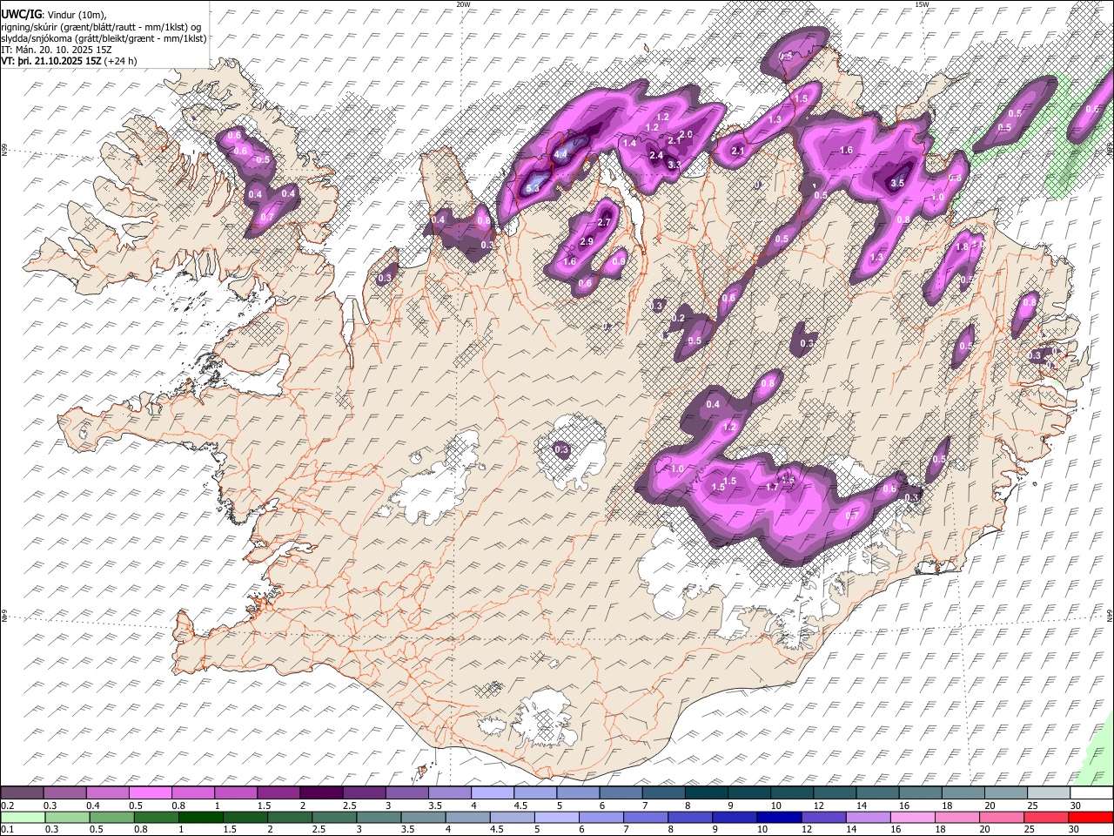Click the 2.4 precipitation value on the map
Image resolution: width=1114 pixels, height=836 pixels.
click(x=656, y=155)
